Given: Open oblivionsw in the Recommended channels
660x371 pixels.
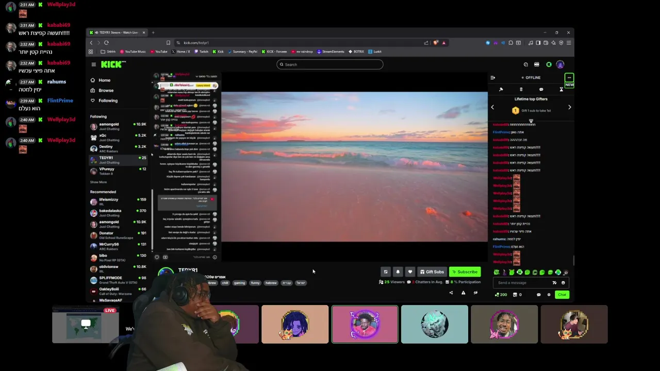Looking at the screenshot, I should pos(118,269).
